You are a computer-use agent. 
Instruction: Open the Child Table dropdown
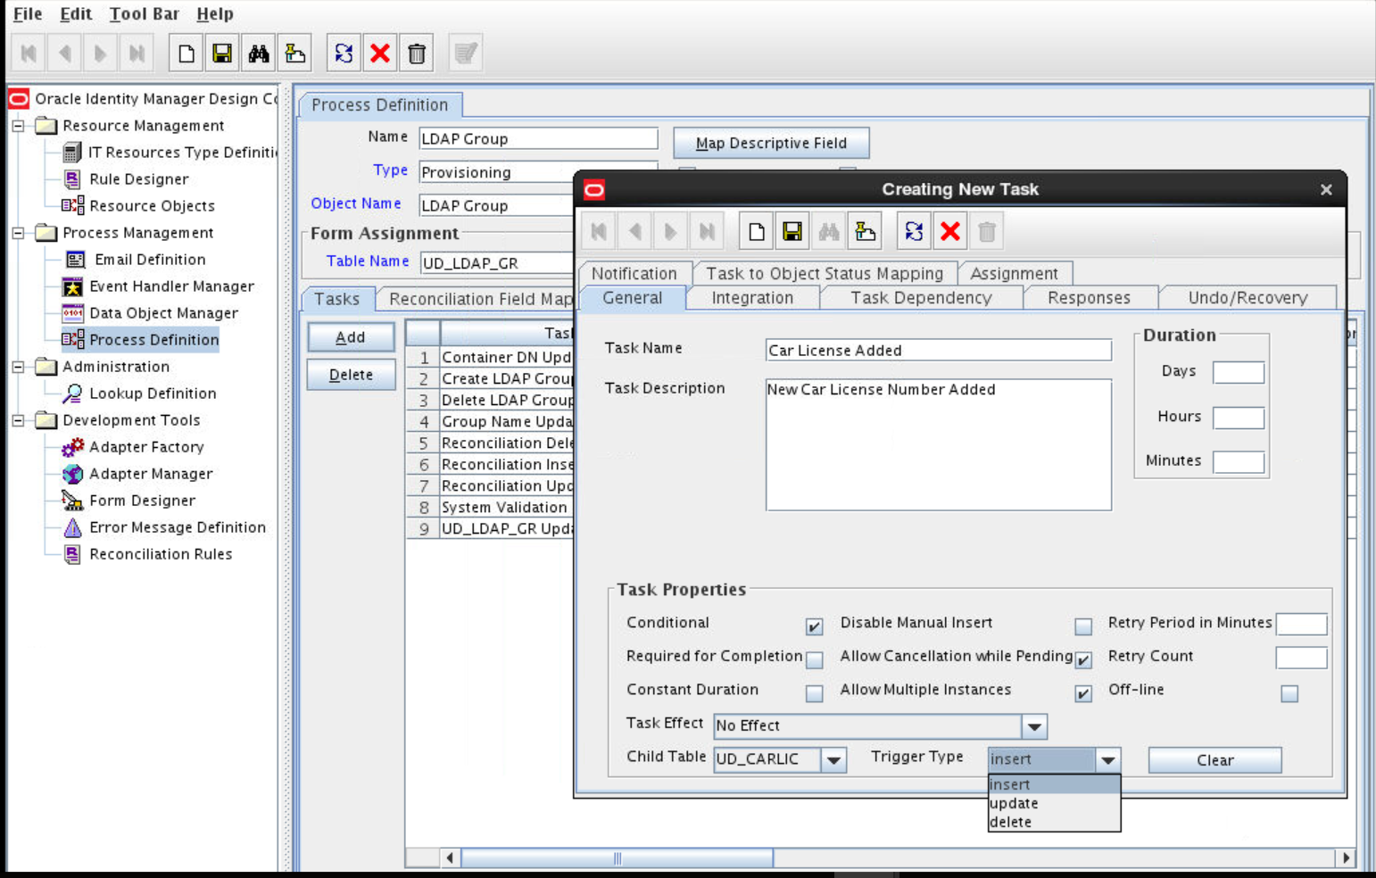click(x=833, y=760)
